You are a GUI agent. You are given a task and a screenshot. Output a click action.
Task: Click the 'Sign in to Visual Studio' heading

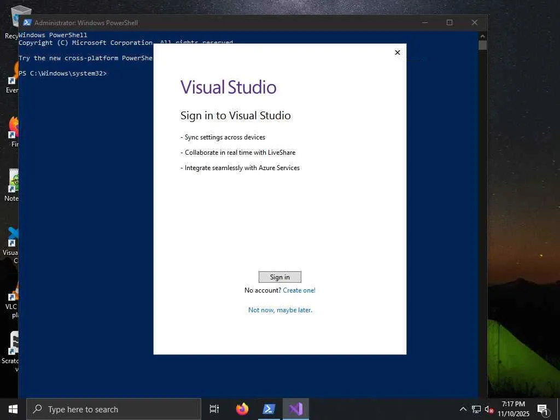[235, 115]
